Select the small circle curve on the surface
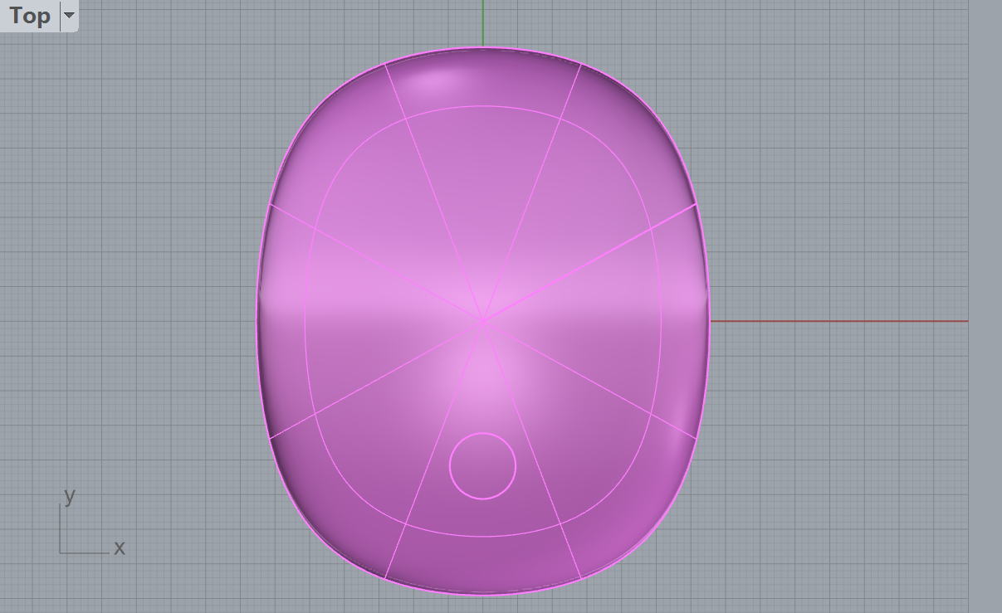This screenshot has width=1002, height=613. (x=483, y=433)
